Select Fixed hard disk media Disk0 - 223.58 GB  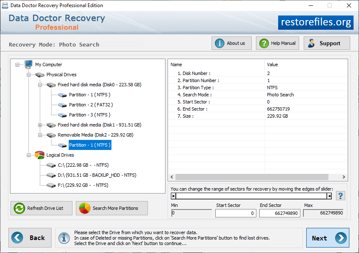pos(99,85)
